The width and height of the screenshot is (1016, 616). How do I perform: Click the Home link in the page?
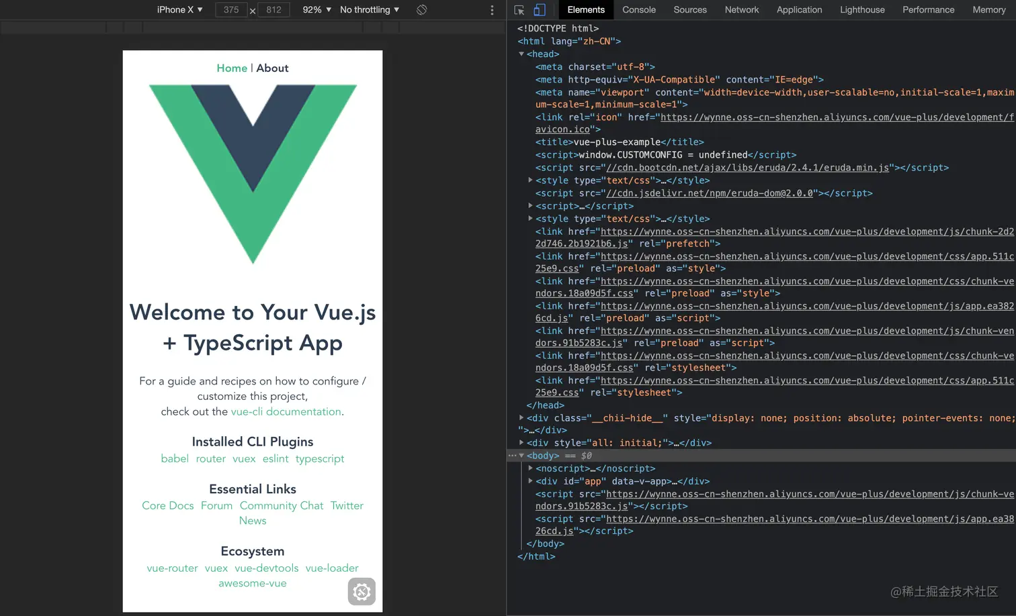coord(232,68)
